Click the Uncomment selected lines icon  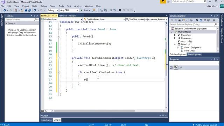point(114,10)
